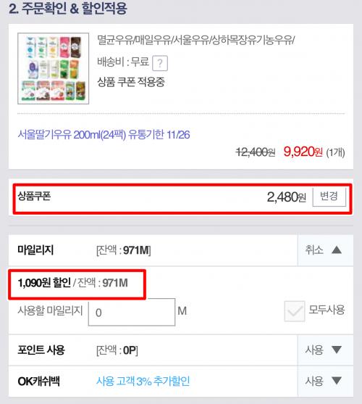Viewport: 362px width, 404px height.
Task: Select the 상품쿠폰 row label
Action: point(34,197)
